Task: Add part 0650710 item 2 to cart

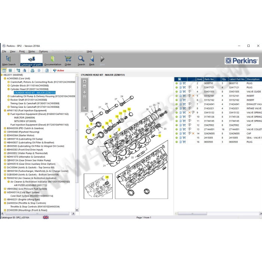Action: [184, 83]
